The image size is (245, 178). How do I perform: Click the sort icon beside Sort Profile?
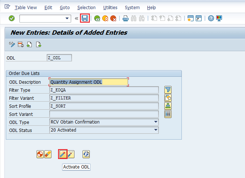(168, 106)
